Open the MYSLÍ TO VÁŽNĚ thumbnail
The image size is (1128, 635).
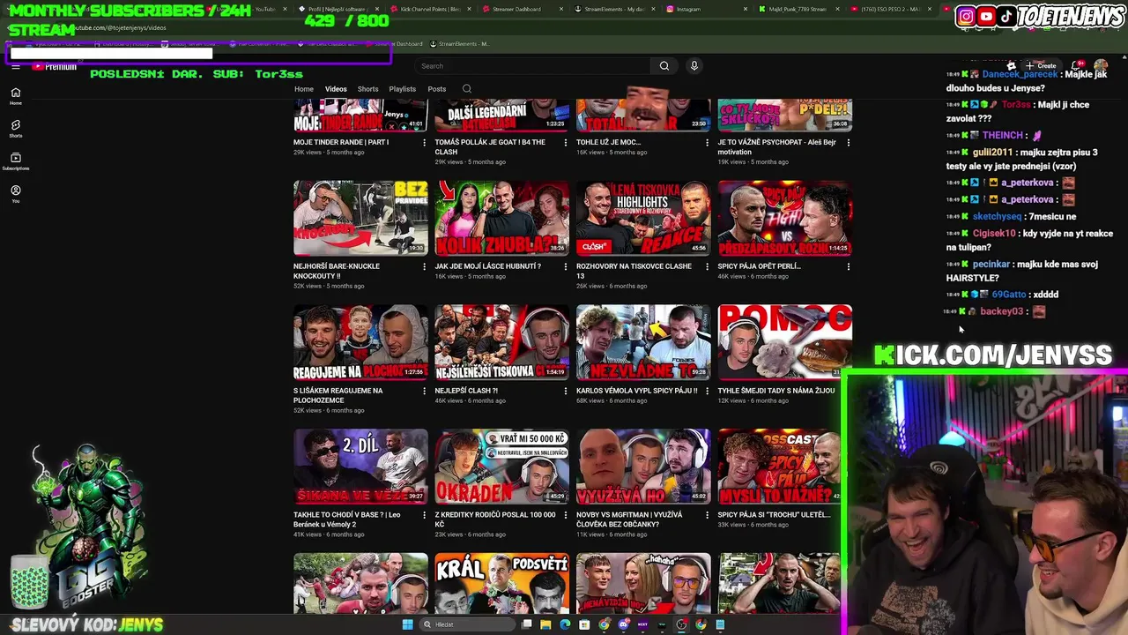coord(779,467)
